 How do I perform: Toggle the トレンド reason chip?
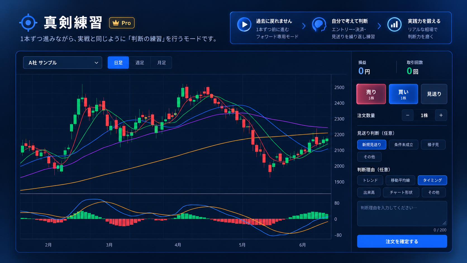(370, 180)
